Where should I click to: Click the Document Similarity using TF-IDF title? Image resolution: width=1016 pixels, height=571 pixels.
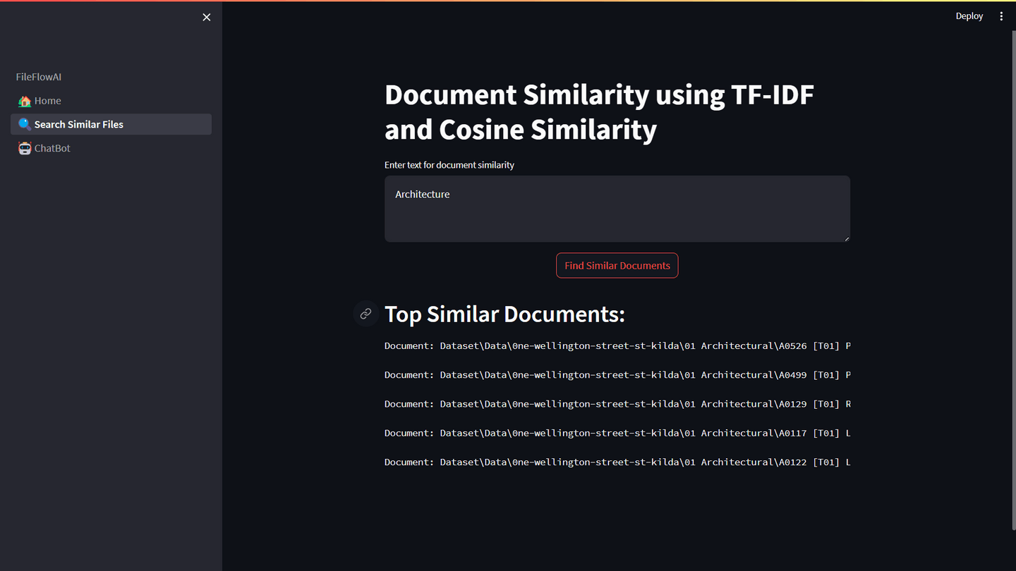pyautogui.click(x=599, y=112)
